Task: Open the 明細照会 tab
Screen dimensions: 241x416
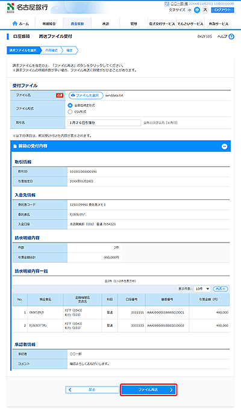Action: pos(49,23)
